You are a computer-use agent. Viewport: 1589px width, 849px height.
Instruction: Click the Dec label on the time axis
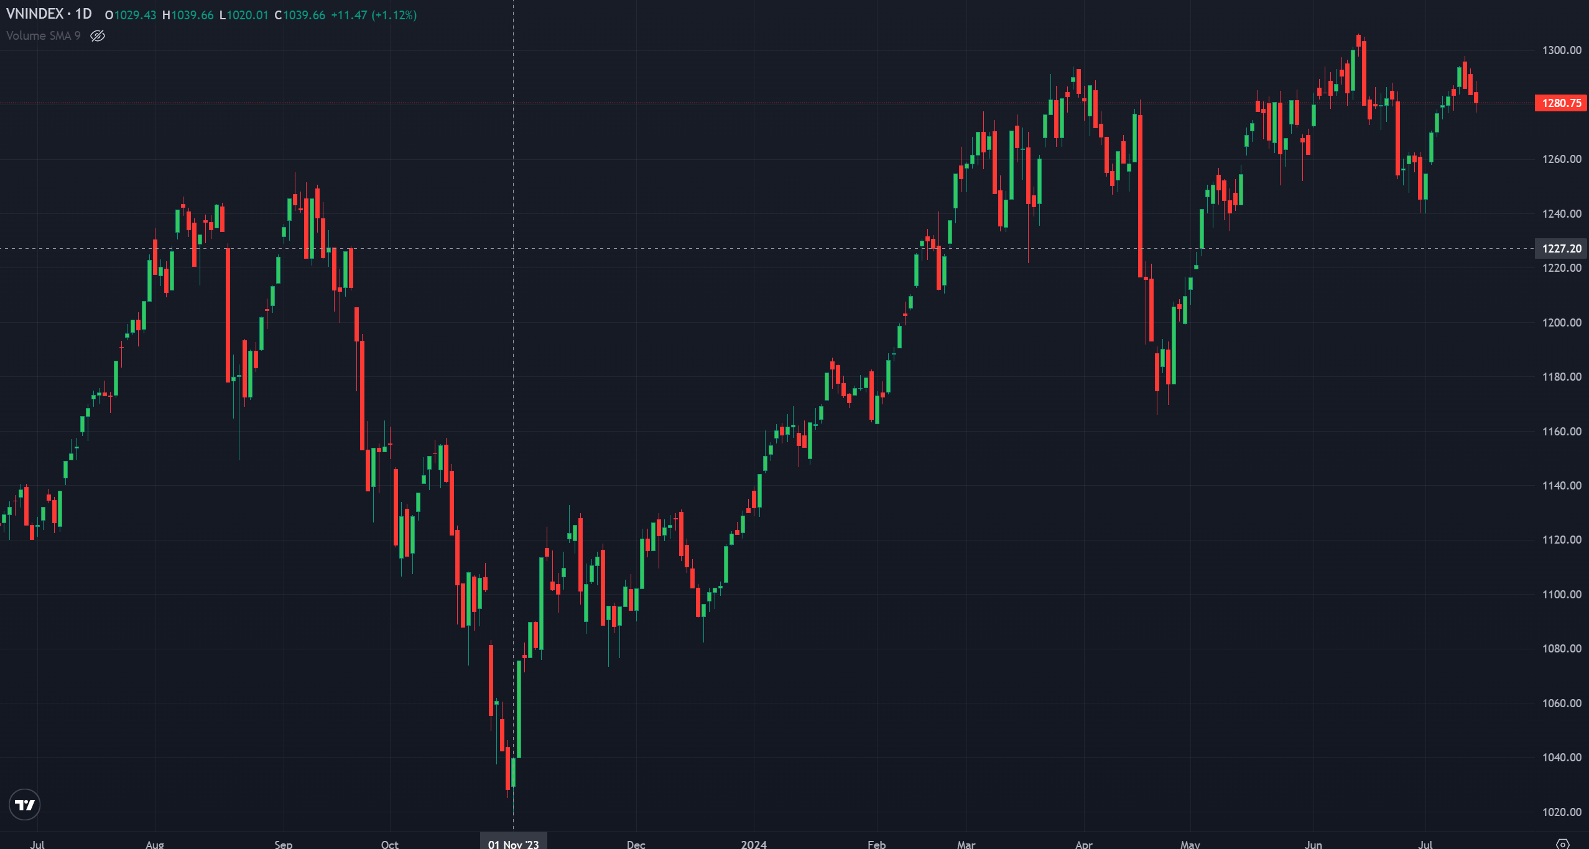tap(636, 844)
